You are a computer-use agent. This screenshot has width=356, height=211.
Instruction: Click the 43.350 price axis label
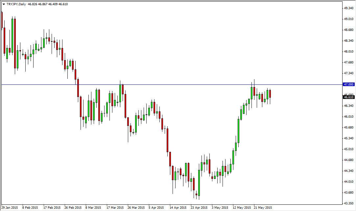click(x=349, y=203)
